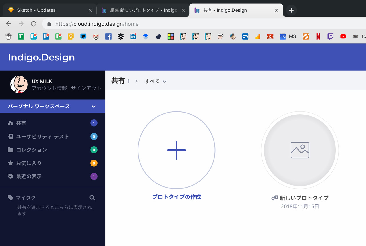Image resolution: width=366 pixels, height=246 pixels.
Task: Open ユーザビリティ テスト in sidebar
Action: click(x=42, y=137)
